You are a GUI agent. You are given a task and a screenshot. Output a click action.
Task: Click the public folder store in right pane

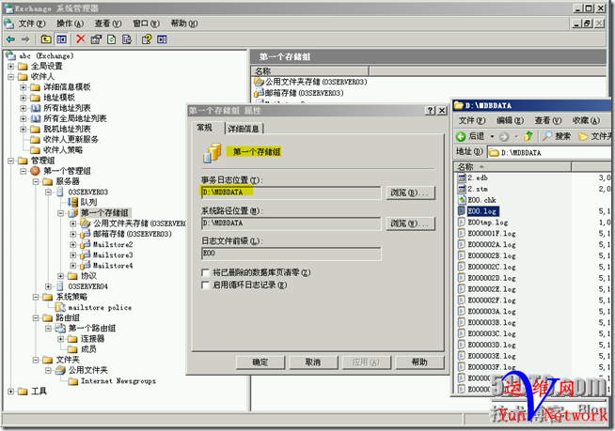(x=310, y=82)
